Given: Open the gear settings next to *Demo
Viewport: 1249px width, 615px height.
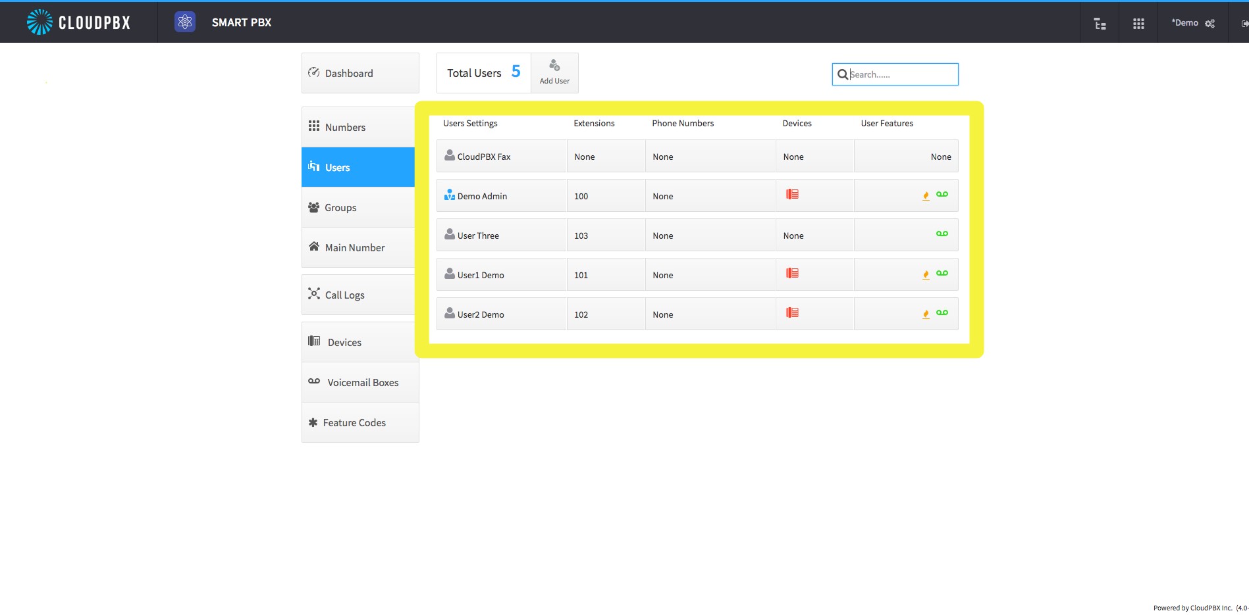Looking at the screenshot, I should 1210,24.
